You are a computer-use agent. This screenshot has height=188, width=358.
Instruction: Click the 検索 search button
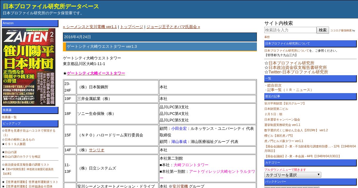click(323, 30)
